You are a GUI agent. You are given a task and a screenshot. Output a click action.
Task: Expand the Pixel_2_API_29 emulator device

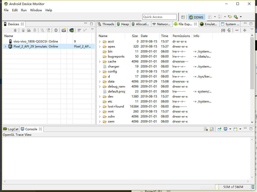pyautogui.click(x=6, y=46)
